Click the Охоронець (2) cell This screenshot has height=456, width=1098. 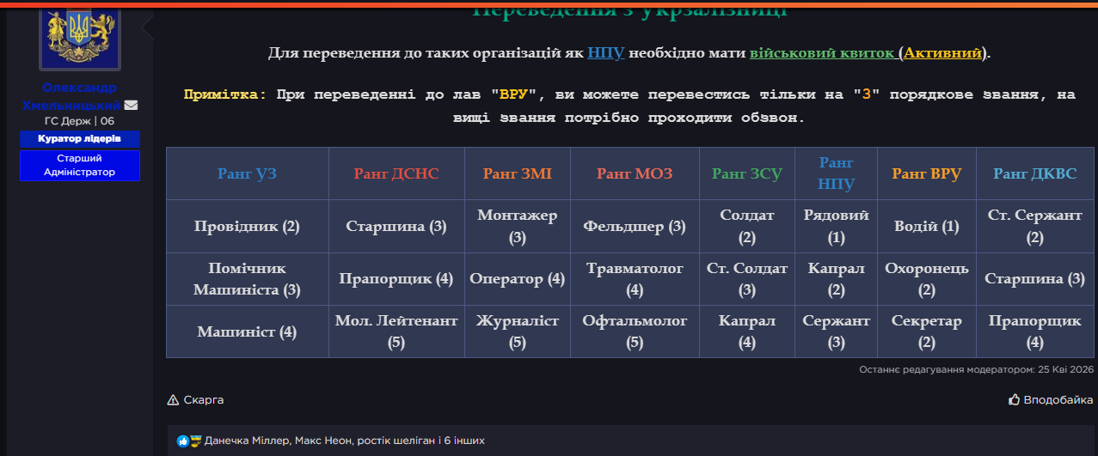927,279
